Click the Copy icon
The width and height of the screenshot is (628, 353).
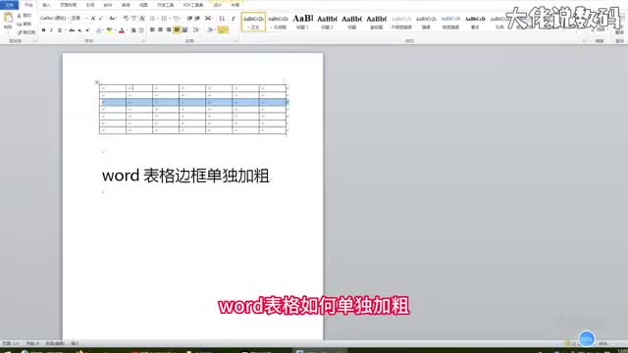[x=19, y=24]
